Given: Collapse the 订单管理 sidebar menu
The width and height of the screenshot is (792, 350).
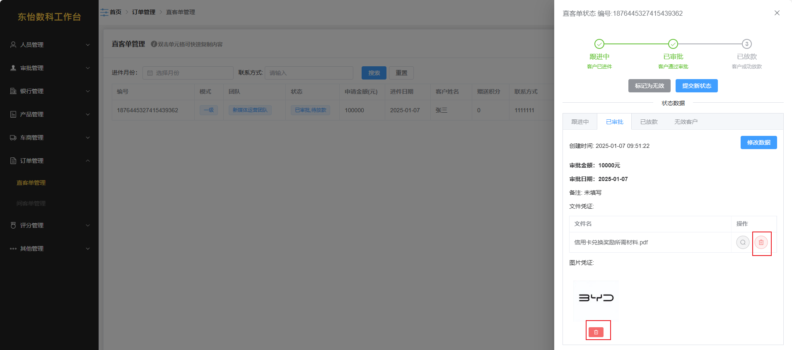Looking at the screenshot, I should 49,161.
